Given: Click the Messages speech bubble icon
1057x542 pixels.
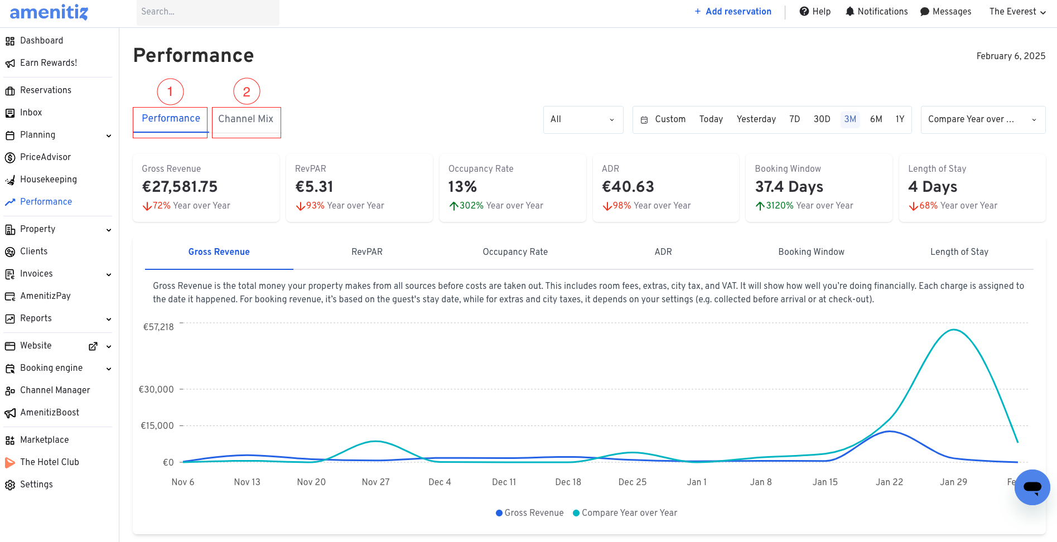Looking at the screenshot, I should click(x=925, y=11).
